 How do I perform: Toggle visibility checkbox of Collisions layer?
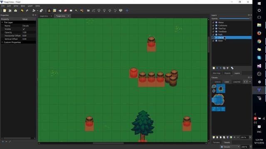coord(213,26)
